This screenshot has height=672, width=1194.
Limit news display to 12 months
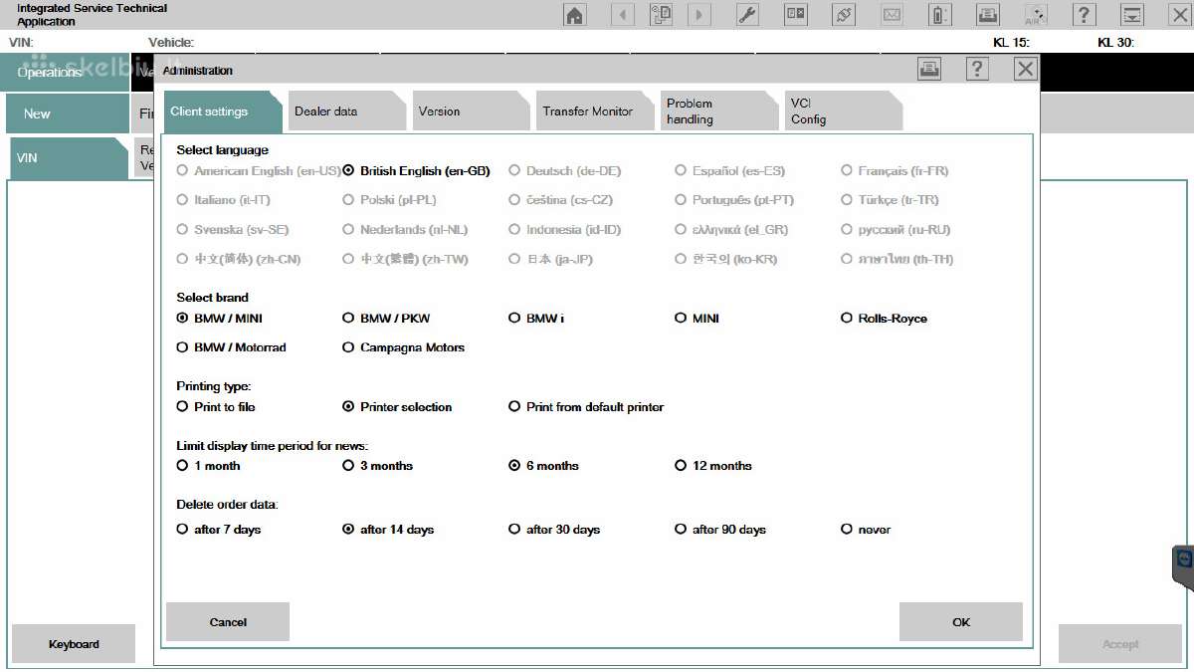713,466
